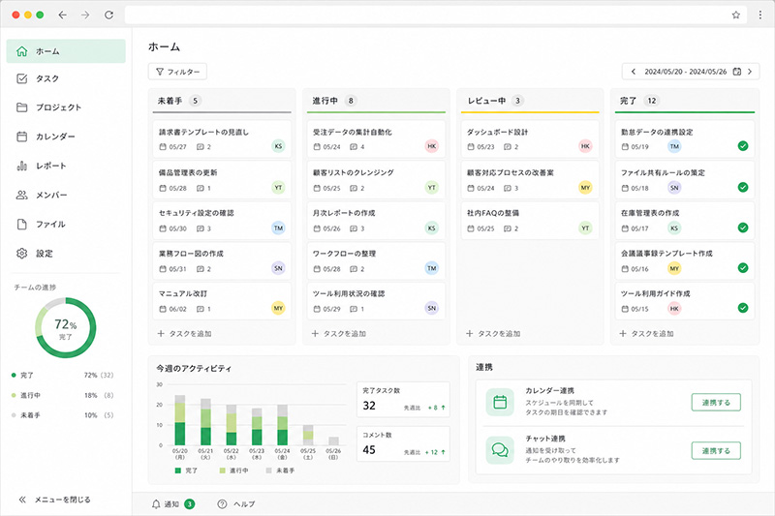Image resolution: width=775 pixels, height=516 pixels.
Task: Click 連携する for カレンダー連携
Action: [716, 403]
